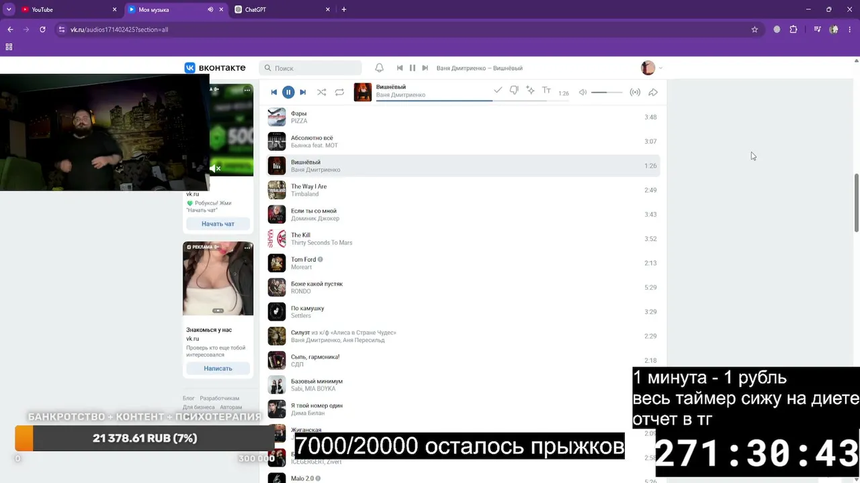Play The Kill by Thirty Seconds To Mars

(462, 239)
